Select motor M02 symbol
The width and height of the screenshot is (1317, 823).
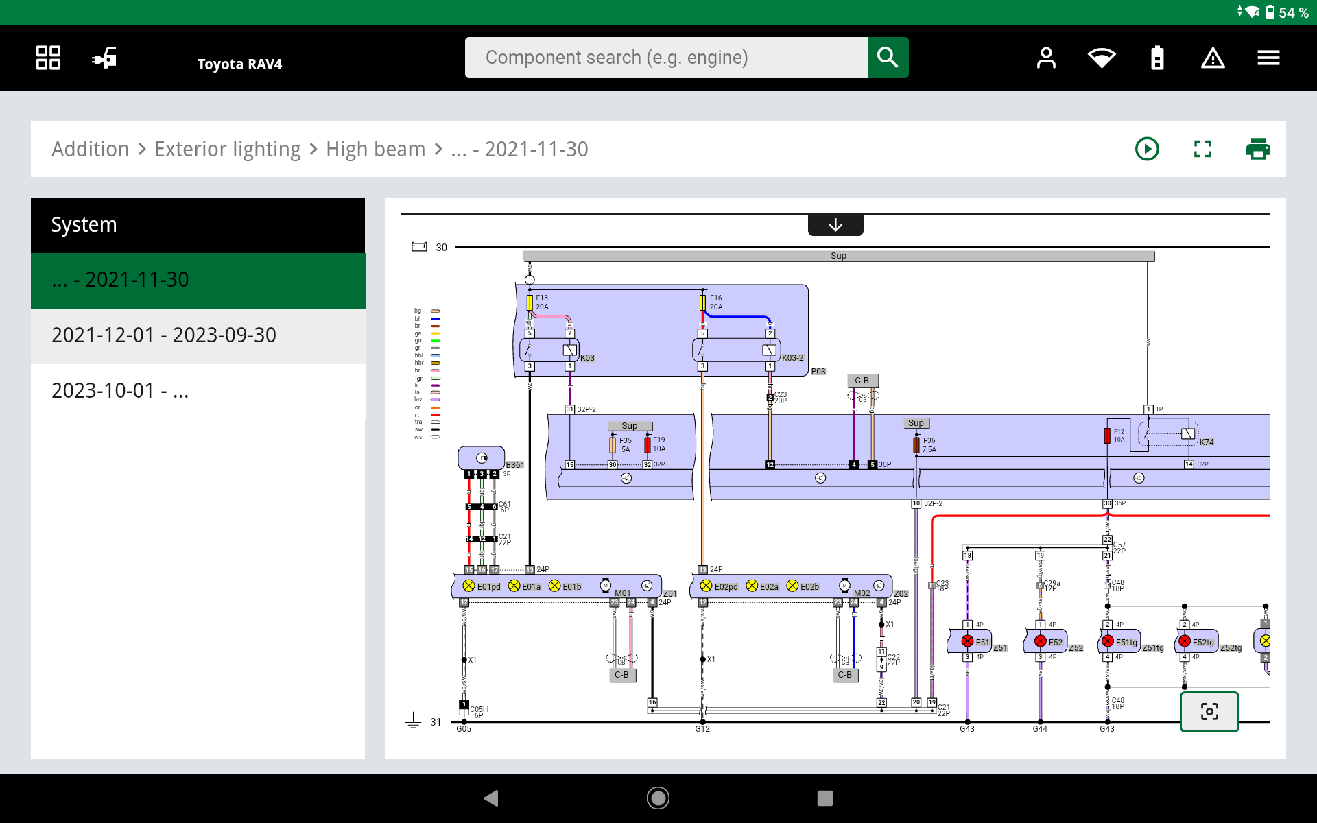tap(845, 585)
